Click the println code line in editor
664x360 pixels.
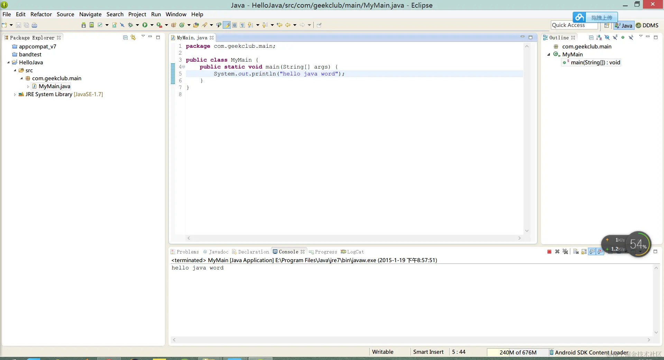click(279, 74)
